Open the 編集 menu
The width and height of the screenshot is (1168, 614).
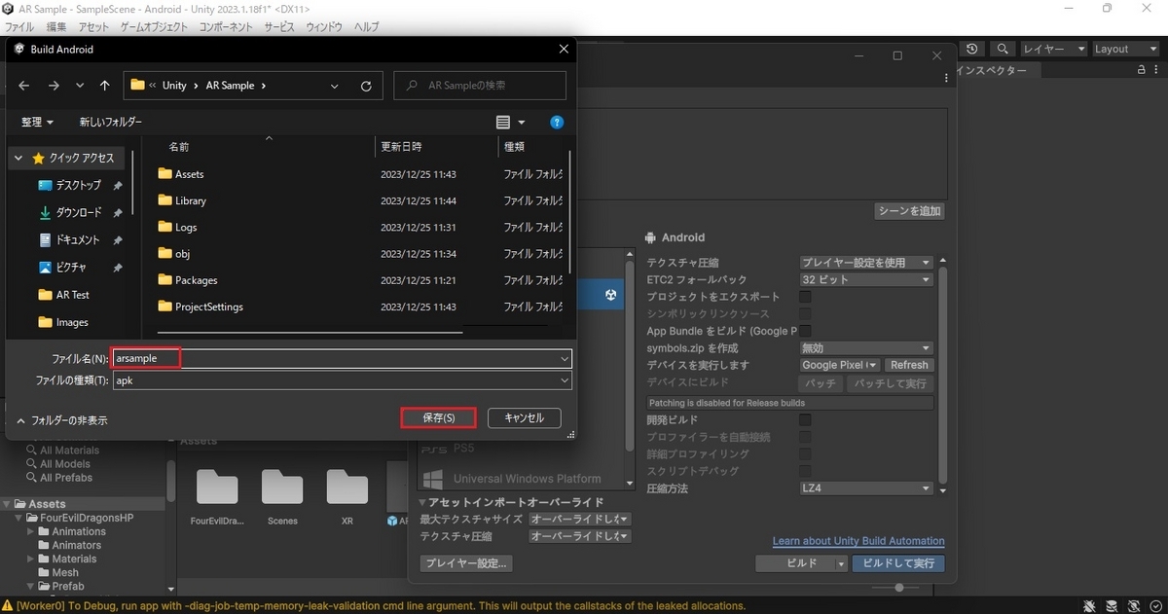(56, 27)
